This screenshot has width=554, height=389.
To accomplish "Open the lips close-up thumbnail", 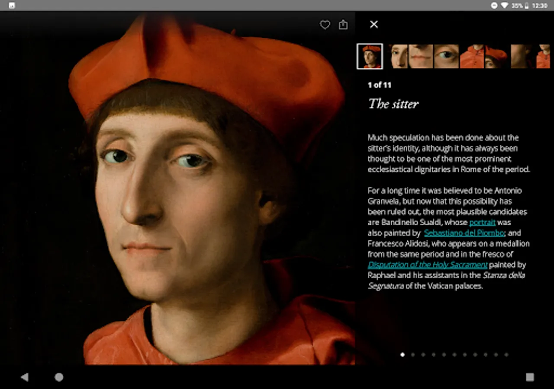I will (x=421, y=56).
